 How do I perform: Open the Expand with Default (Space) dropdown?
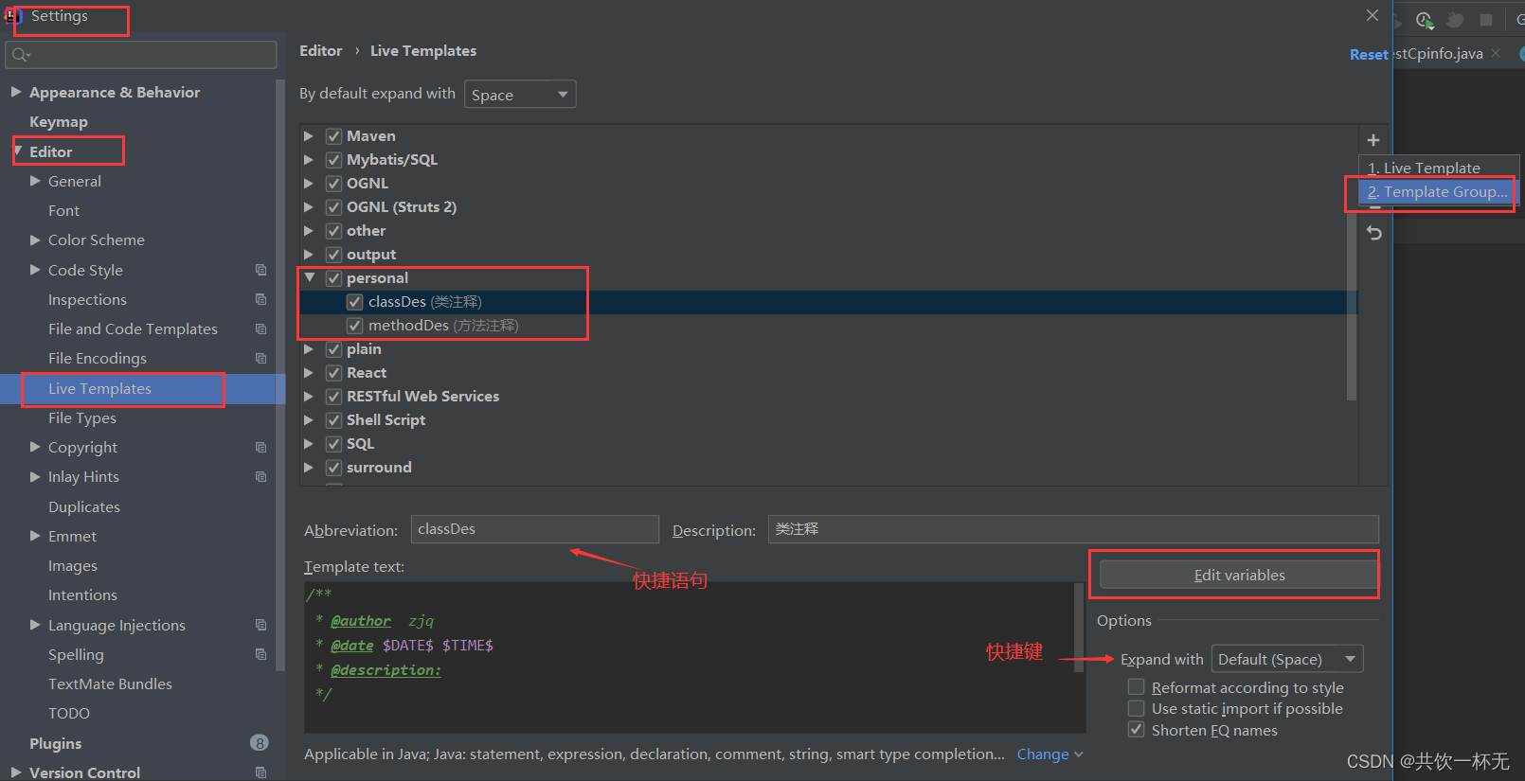(x=1287, y=659)
